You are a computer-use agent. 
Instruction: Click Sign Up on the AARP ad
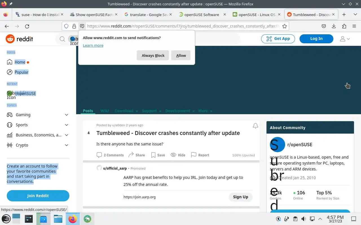coord(241,197)
